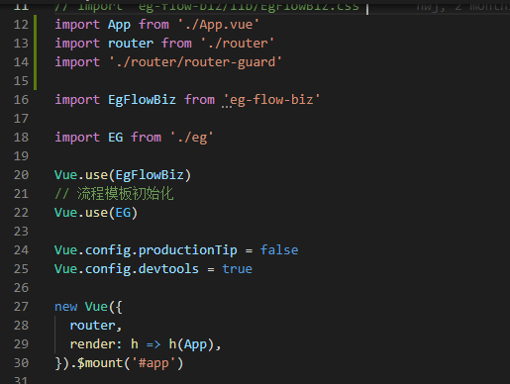Click the true value of devtools
Image resolution: width=510 pixels, height=384 pixels.
(237, 269)
